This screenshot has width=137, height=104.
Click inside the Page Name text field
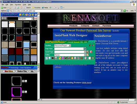coord(69,48)
